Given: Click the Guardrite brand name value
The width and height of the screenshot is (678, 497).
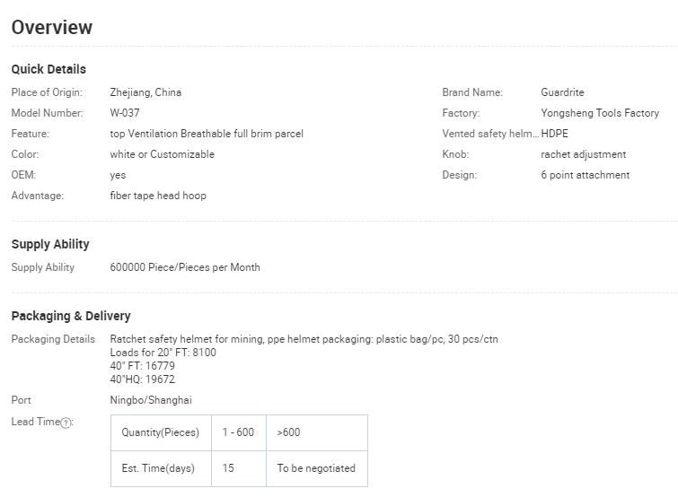Looking at the screenshot, I should (x=562, y=92).
